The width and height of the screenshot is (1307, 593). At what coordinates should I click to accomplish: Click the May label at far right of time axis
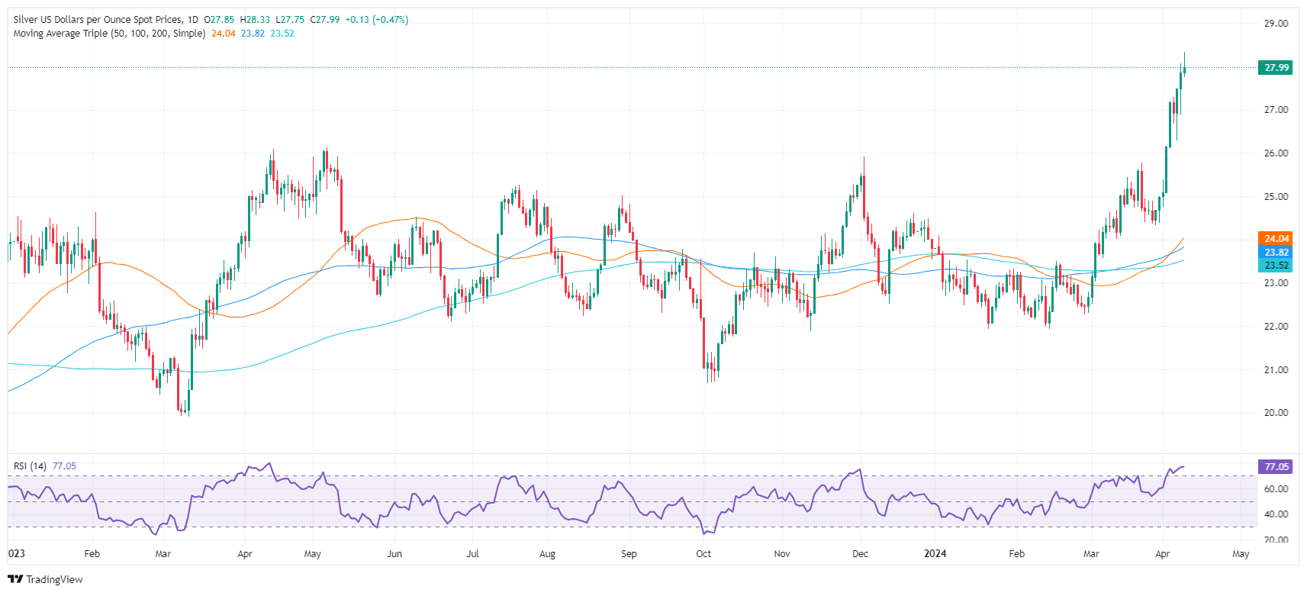click(x=1241, y=554)
